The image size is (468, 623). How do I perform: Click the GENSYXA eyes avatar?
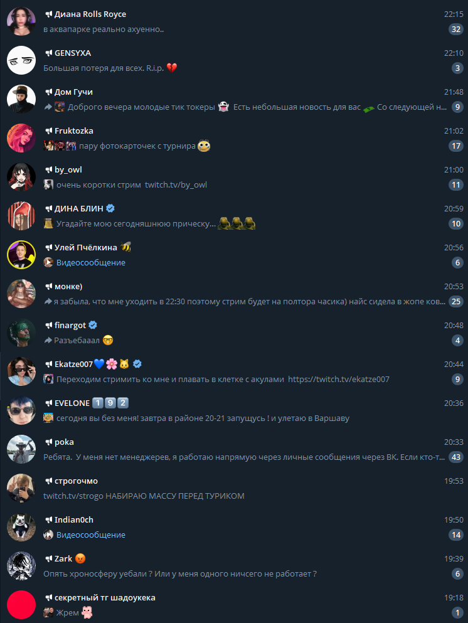point(21,60)
